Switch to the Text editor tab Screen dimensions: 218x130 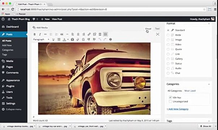pos(157,29)
